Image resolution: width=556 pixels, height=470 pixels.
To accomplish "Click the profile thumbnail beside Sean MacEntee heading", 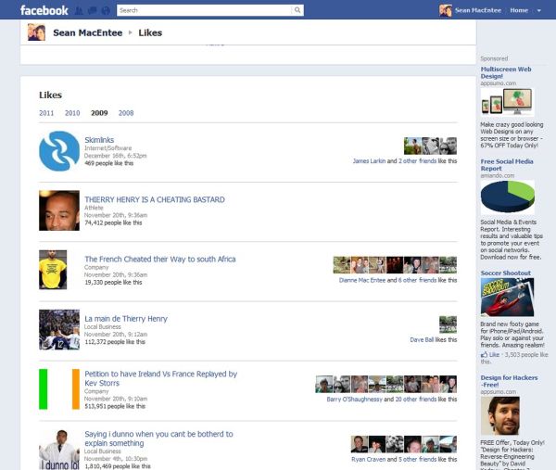I will point(36,32).
